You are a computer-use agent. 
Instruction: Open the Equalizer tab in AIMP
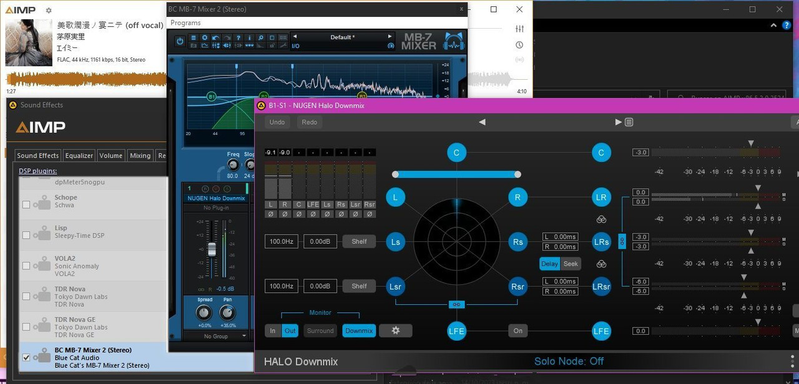click(79, 155)
